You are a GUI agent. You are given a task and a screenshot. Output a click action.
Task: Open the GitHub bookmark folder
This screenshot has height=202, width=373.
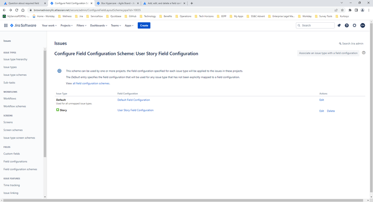[x=130, y=16]
